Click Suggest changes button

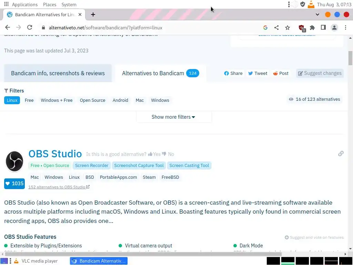pyautogui.click(x=320, y=73)
